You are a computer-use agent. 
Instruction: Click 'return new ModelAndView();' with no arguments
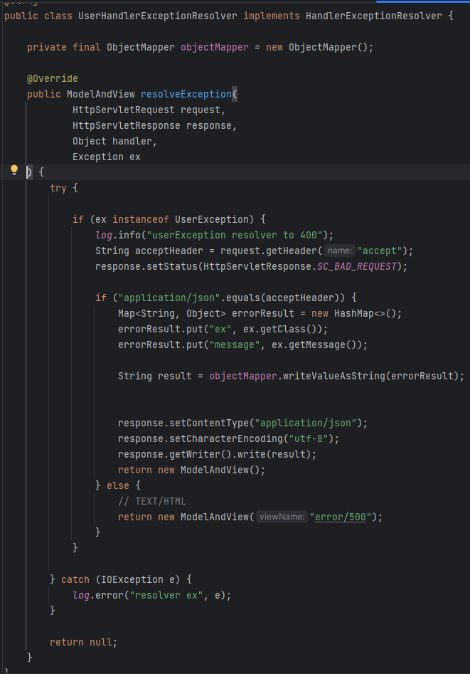(x=191, y=470)
